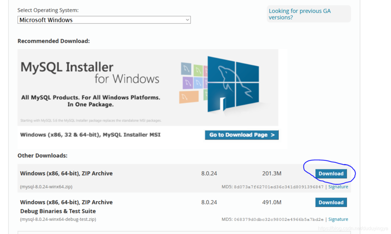This screenshot has width=391, height=234.
Task: Open Signature link for mysql-8.0.24-winx64.zip
Action: [x=338, y=187]
